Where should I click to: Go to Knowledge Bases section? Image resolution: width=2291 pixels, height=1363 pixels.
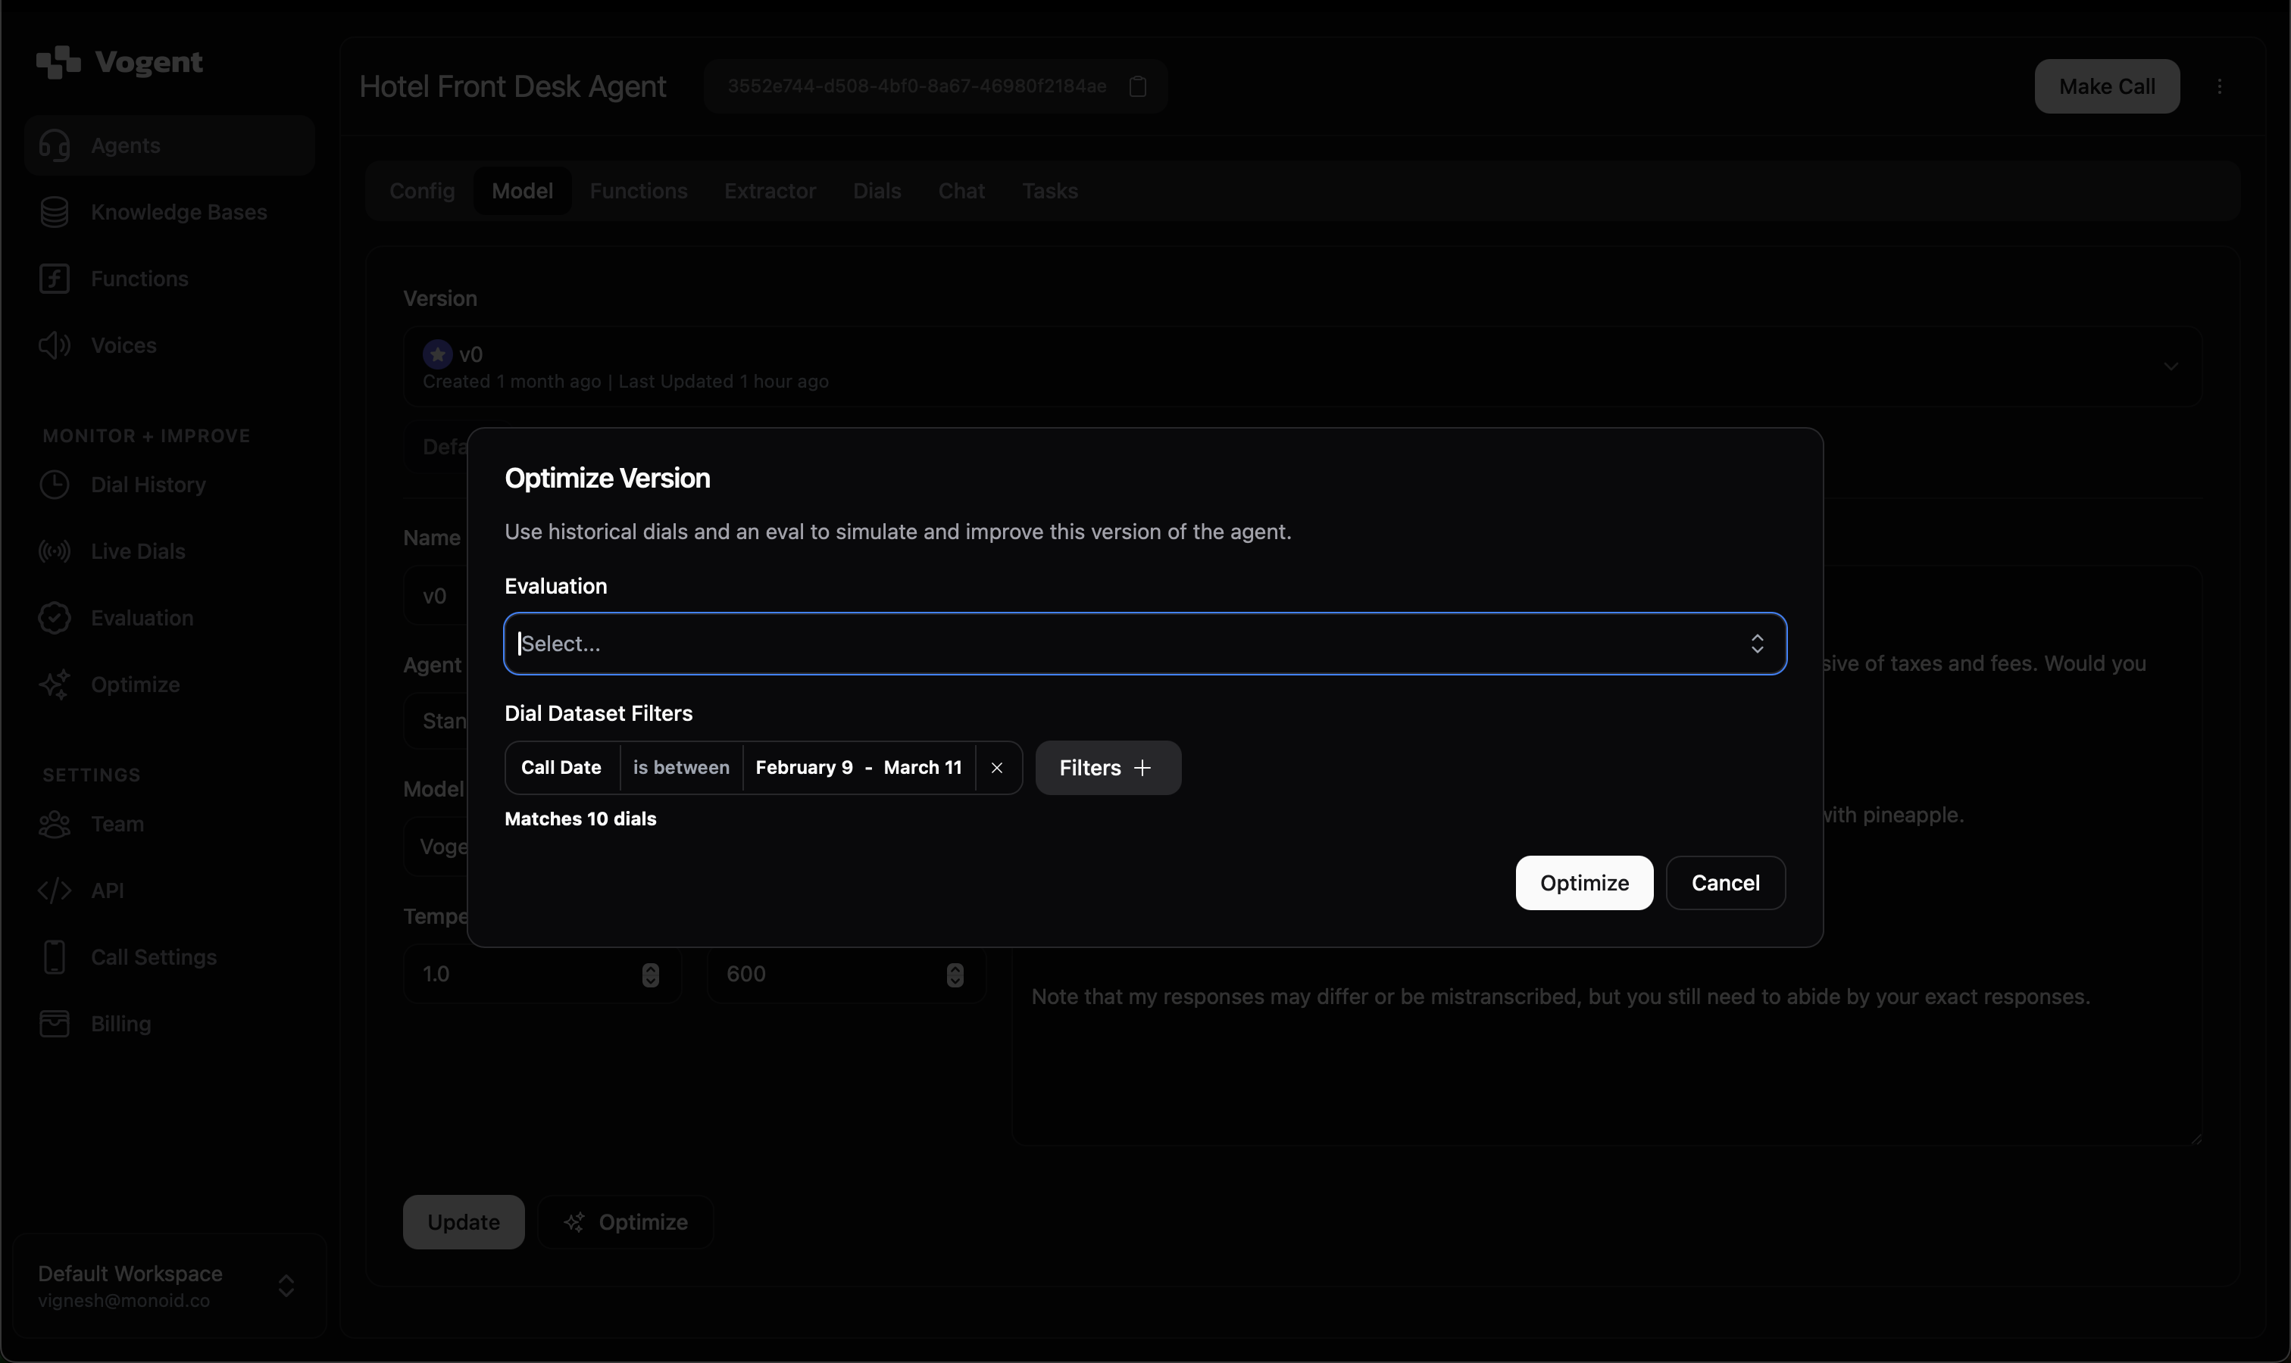[x=178, y=212]
